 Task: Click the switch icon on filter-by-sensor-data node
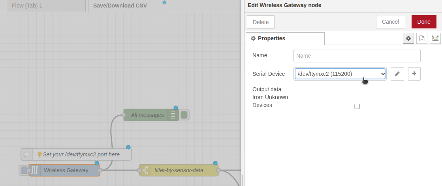click(x=146, y=170)
